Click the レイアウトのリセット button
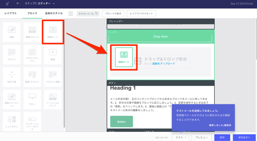 pyautogui.click(x=141, y=14)
